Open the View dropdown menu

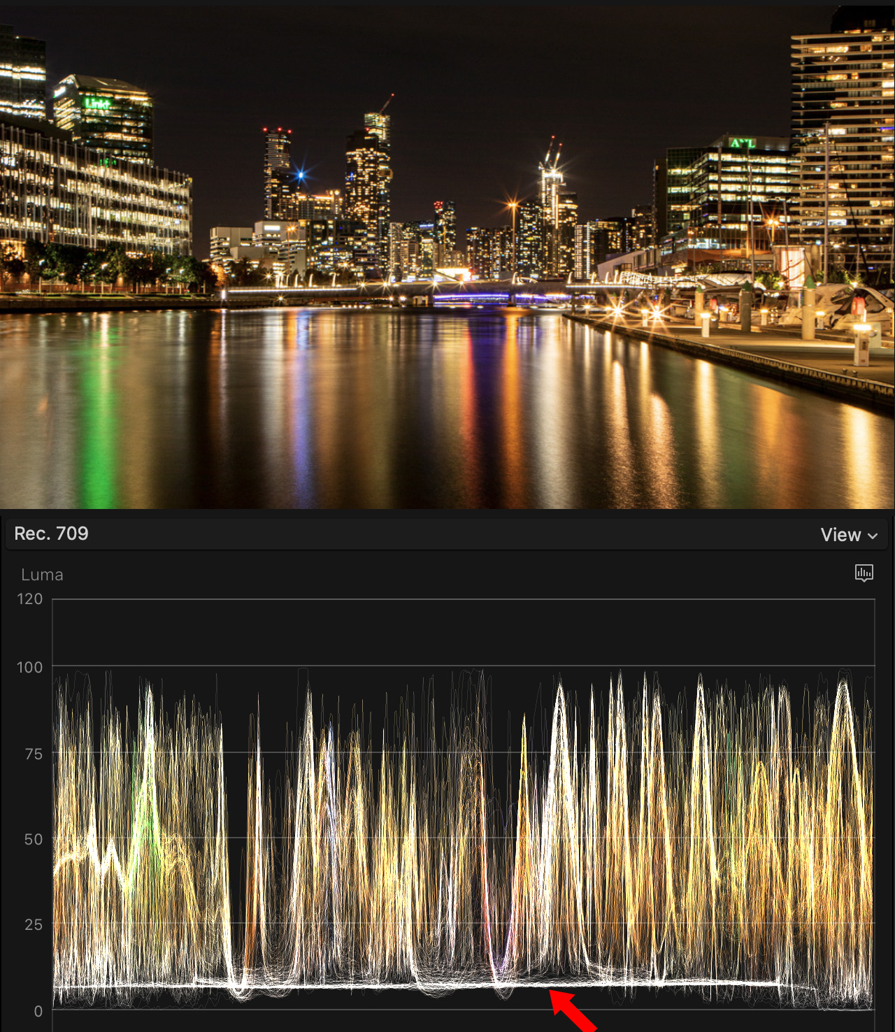848,535
